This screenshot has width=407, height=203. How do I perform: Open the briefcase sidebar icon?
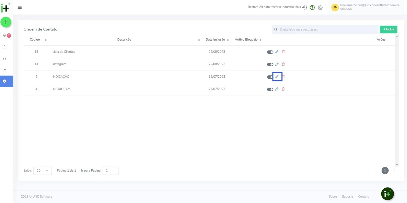tap(5, 47)
